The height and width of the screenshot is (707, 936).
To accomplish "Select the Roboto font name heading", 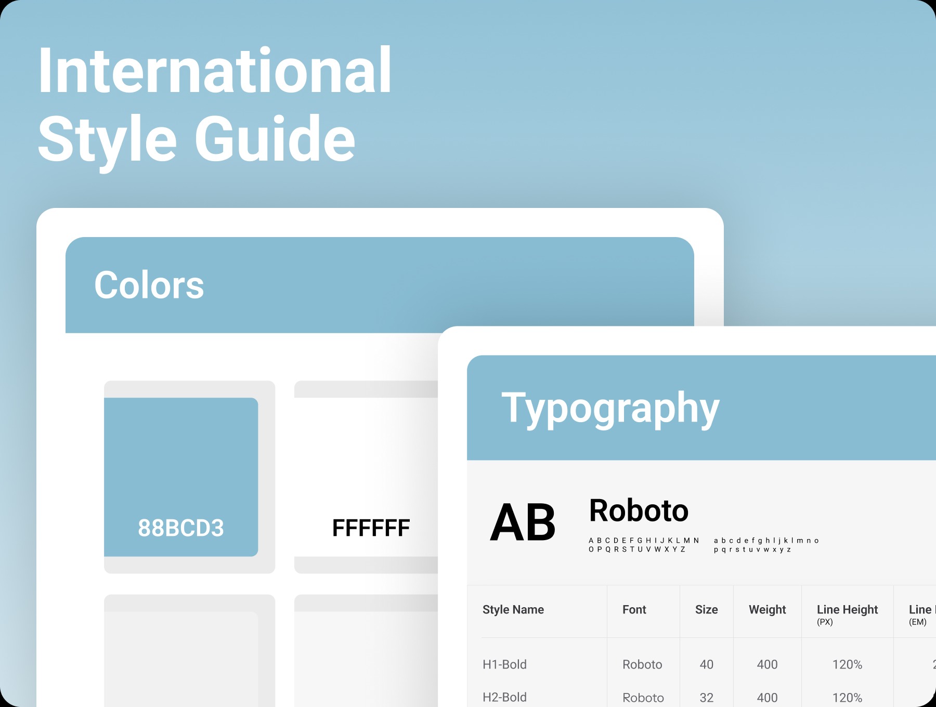I will tap(638, 511).
